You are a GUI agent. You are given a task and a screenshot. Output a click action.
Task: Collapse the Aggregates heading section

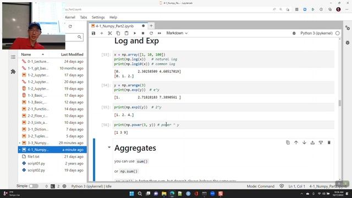pyautogui.click(x=109, y=147)
